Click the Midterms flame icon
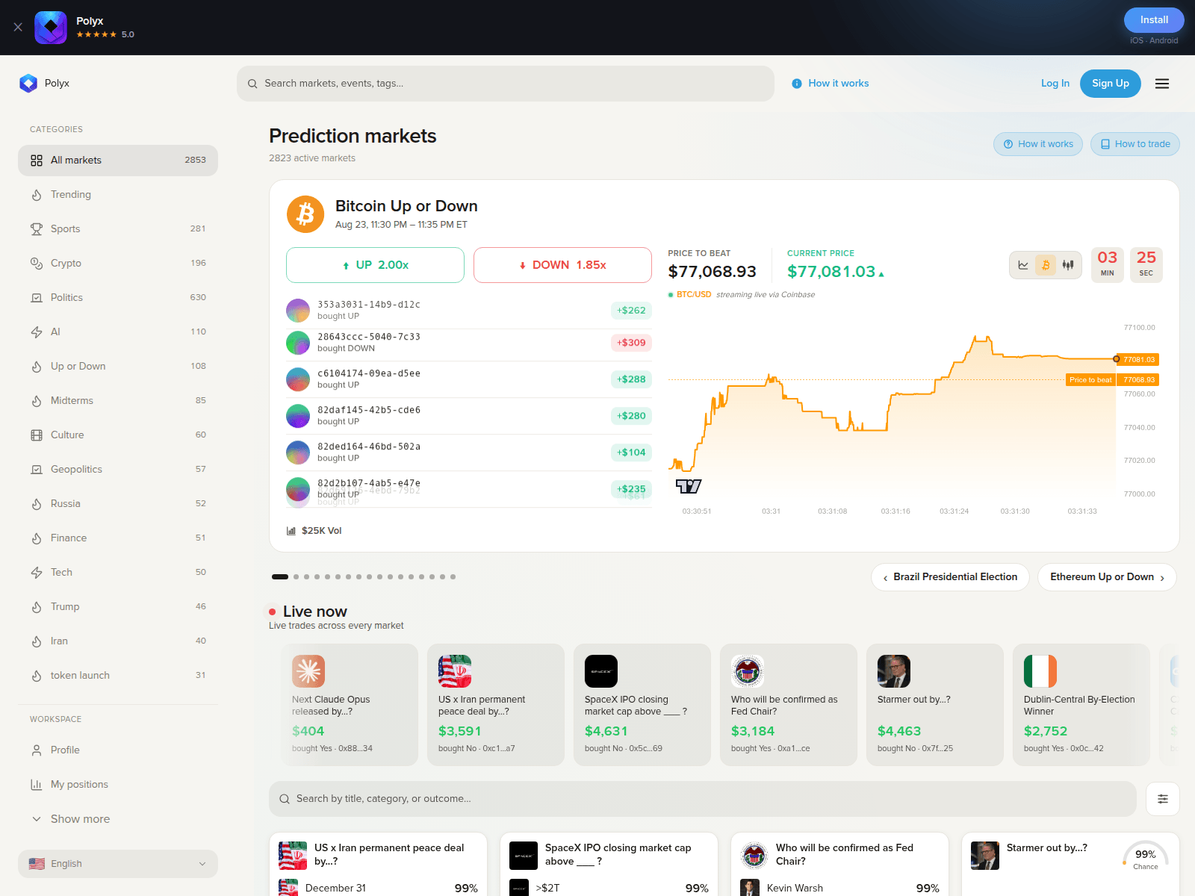Screen dimensions: 1195x896 point(37,401)
